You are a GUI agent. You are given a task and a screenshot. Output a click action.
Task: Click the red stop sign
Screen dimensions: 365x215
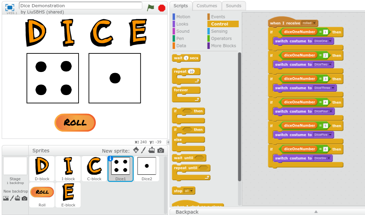click(x=161, y=8)
